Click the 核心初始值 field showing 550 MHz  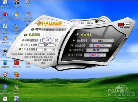tap(103, 41)
